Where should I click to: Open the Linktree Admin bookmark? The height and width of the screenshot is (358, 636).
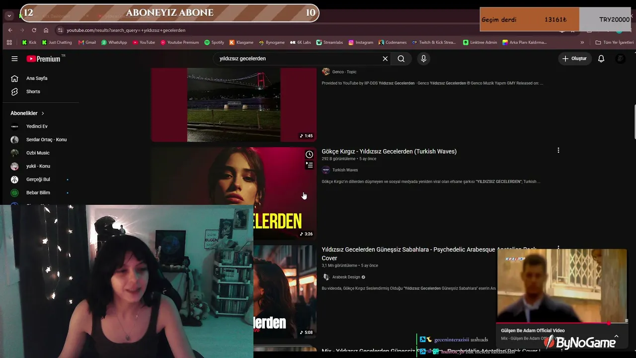pos(479,42)
